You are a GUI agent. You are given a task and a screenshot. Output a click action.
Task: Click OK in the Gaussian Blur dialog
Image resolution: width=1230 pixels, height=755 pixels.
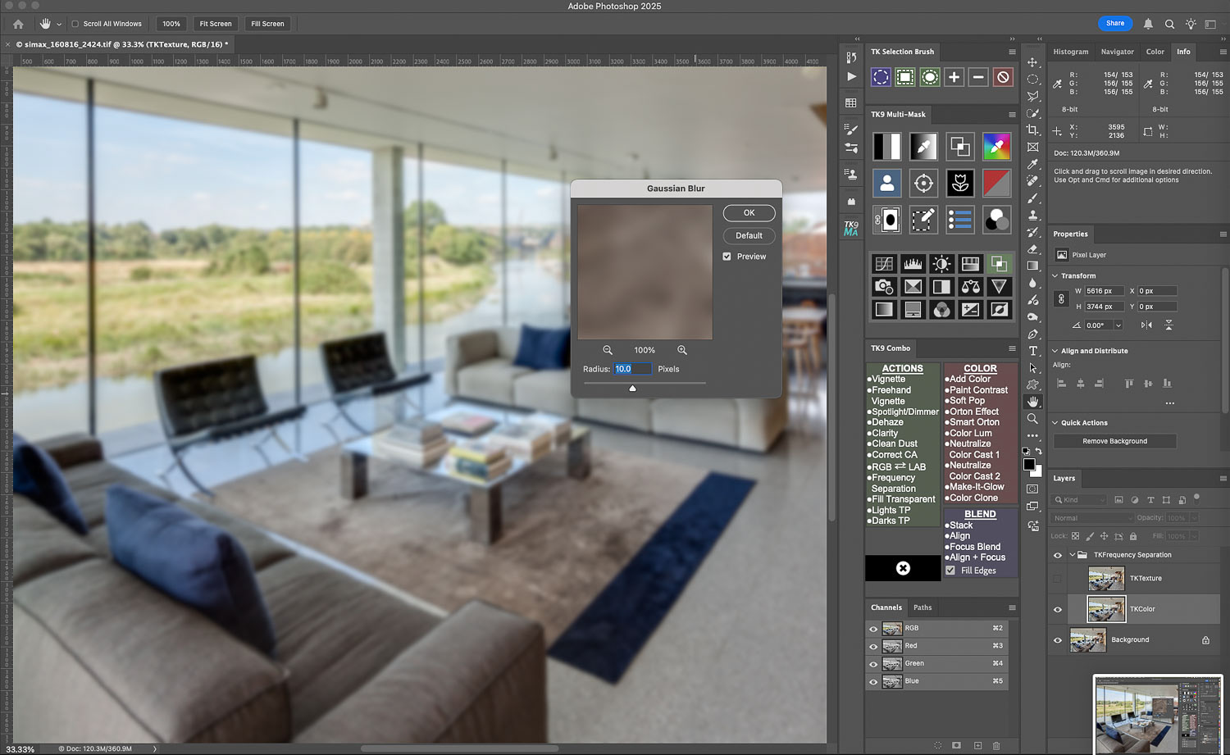click(749, 213)
